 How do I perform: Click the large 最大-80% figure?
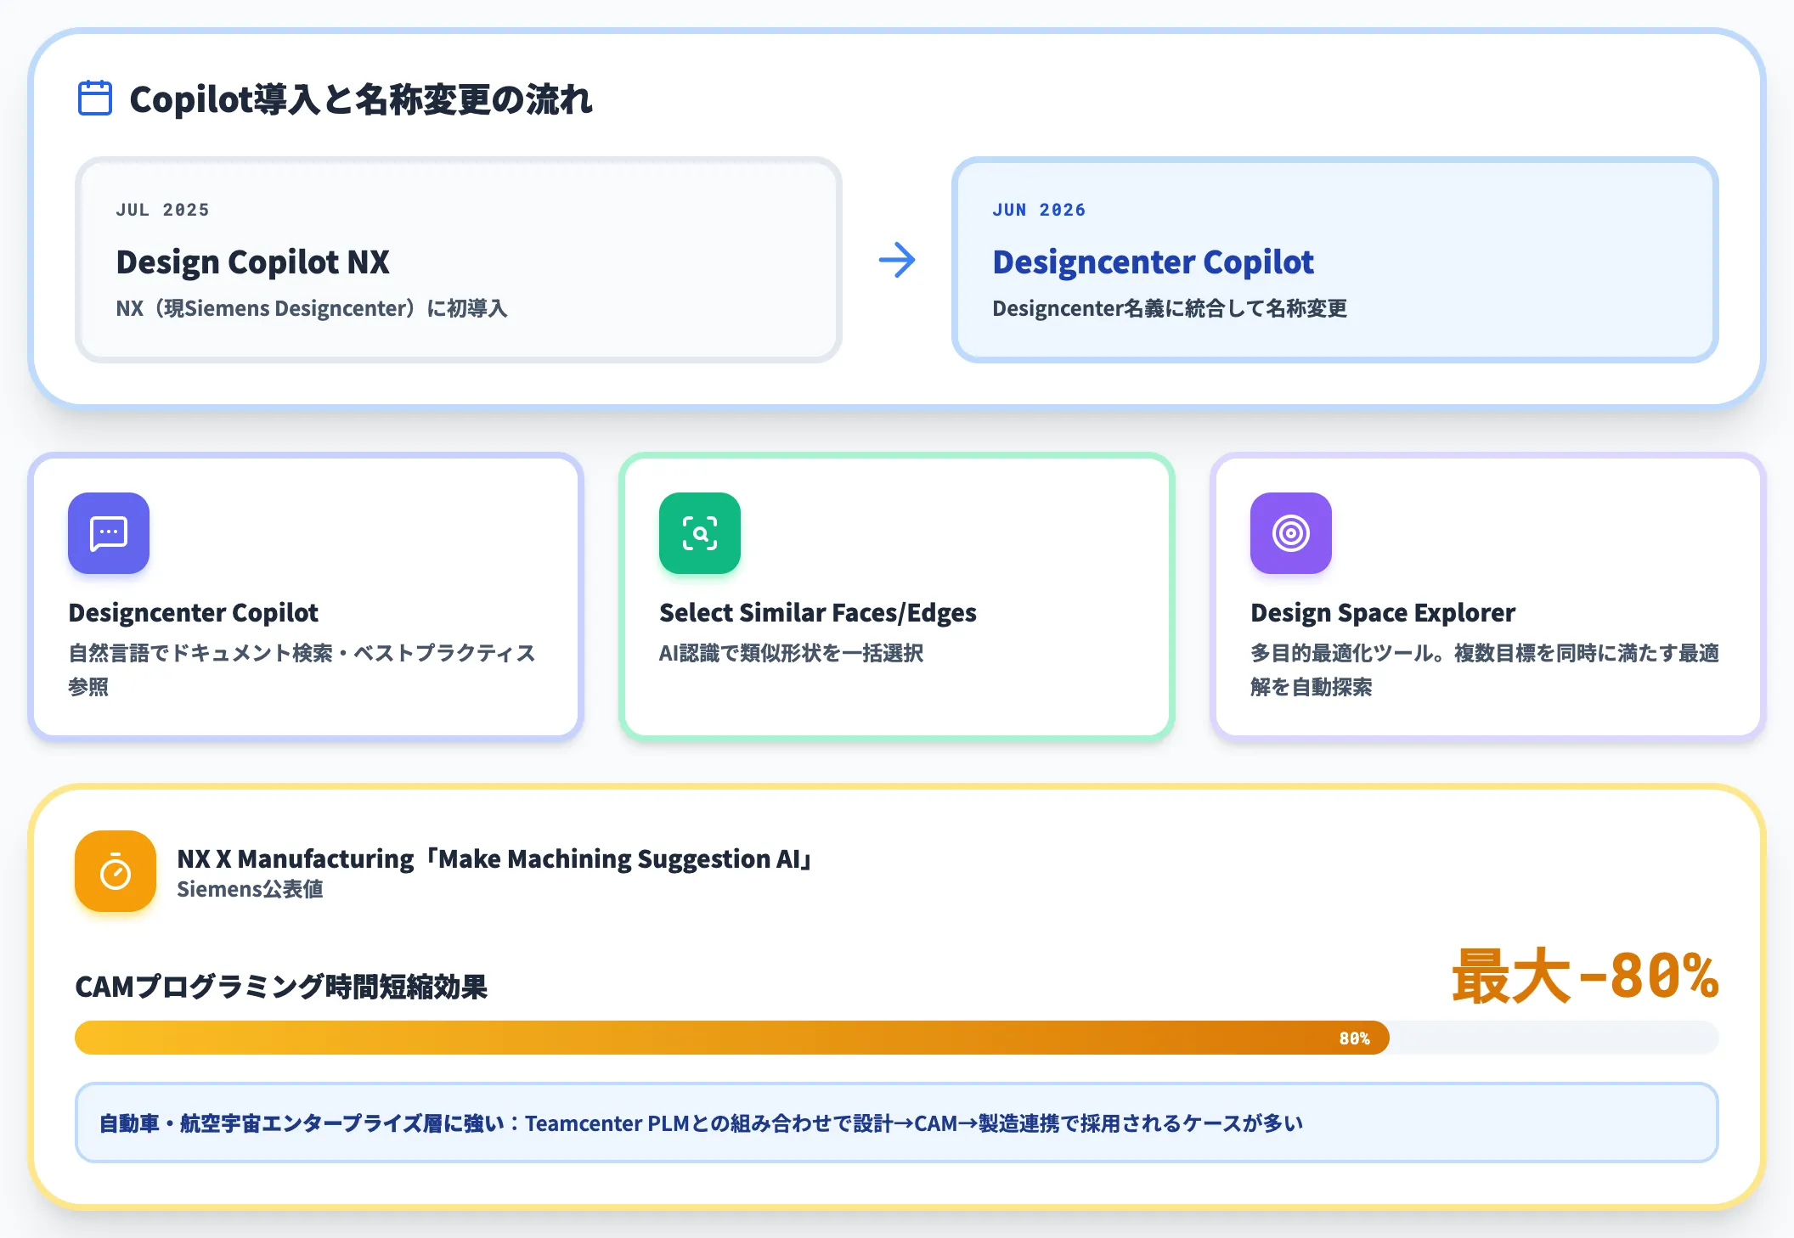point(1586,976)
